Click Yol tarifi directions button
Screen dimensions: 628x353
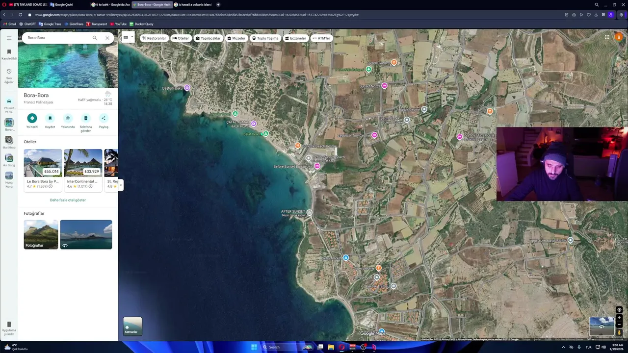point(32,121)
